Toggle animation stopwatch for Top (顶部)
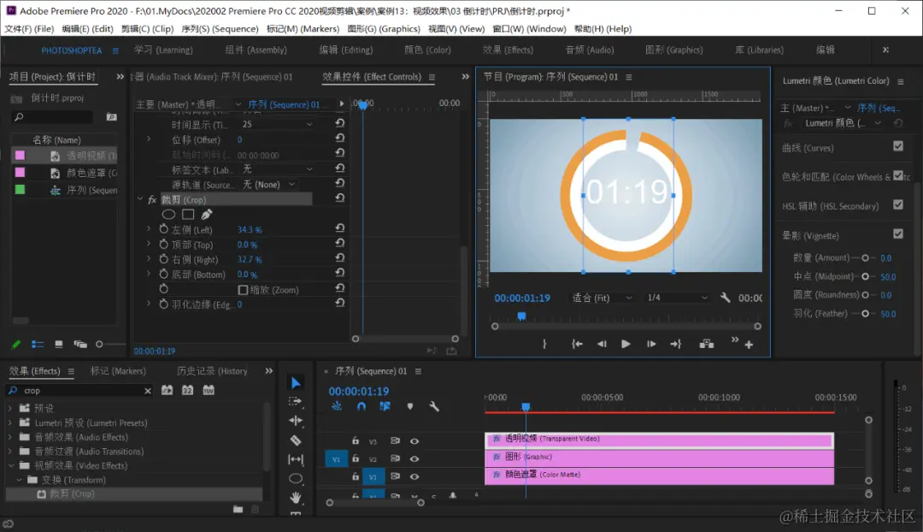Image resolution: width=923 pixels, height=532 pixels. tap(163, 244)
